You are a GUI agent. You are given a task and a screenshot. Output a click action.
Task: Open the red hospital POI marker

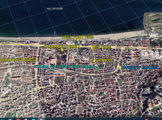[5, 92]
